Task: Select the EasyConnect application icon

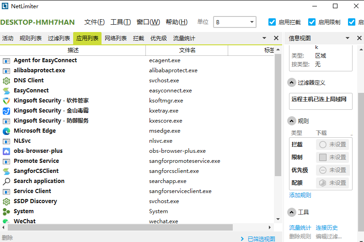Action: click(6, 91)
